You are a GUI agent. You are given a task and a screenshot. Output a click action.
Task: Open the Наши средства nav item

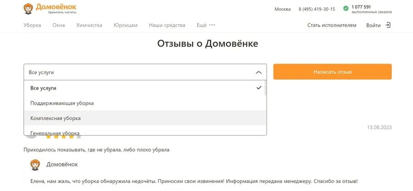tap(167, 25)
